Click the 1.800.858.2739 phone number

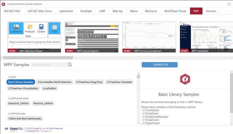coord(32,131)
